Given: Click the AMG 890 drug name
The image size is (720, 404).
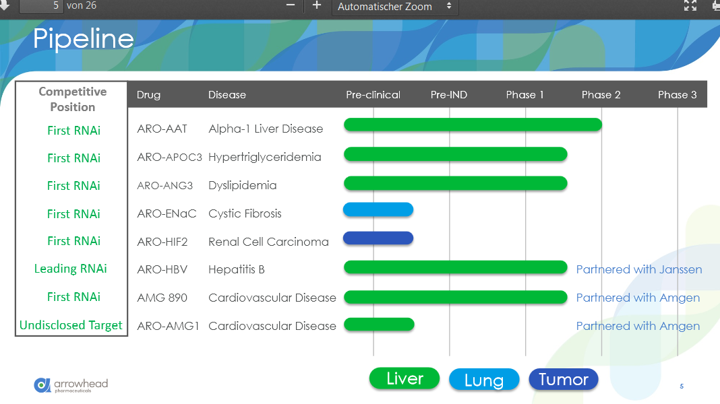Looking at the screenshot, I should [x=162, y=298].
